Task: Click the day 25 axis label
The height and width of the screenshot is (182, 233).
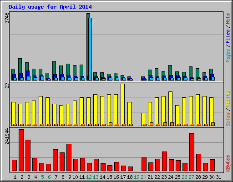Action: click(x=177, y=177)
